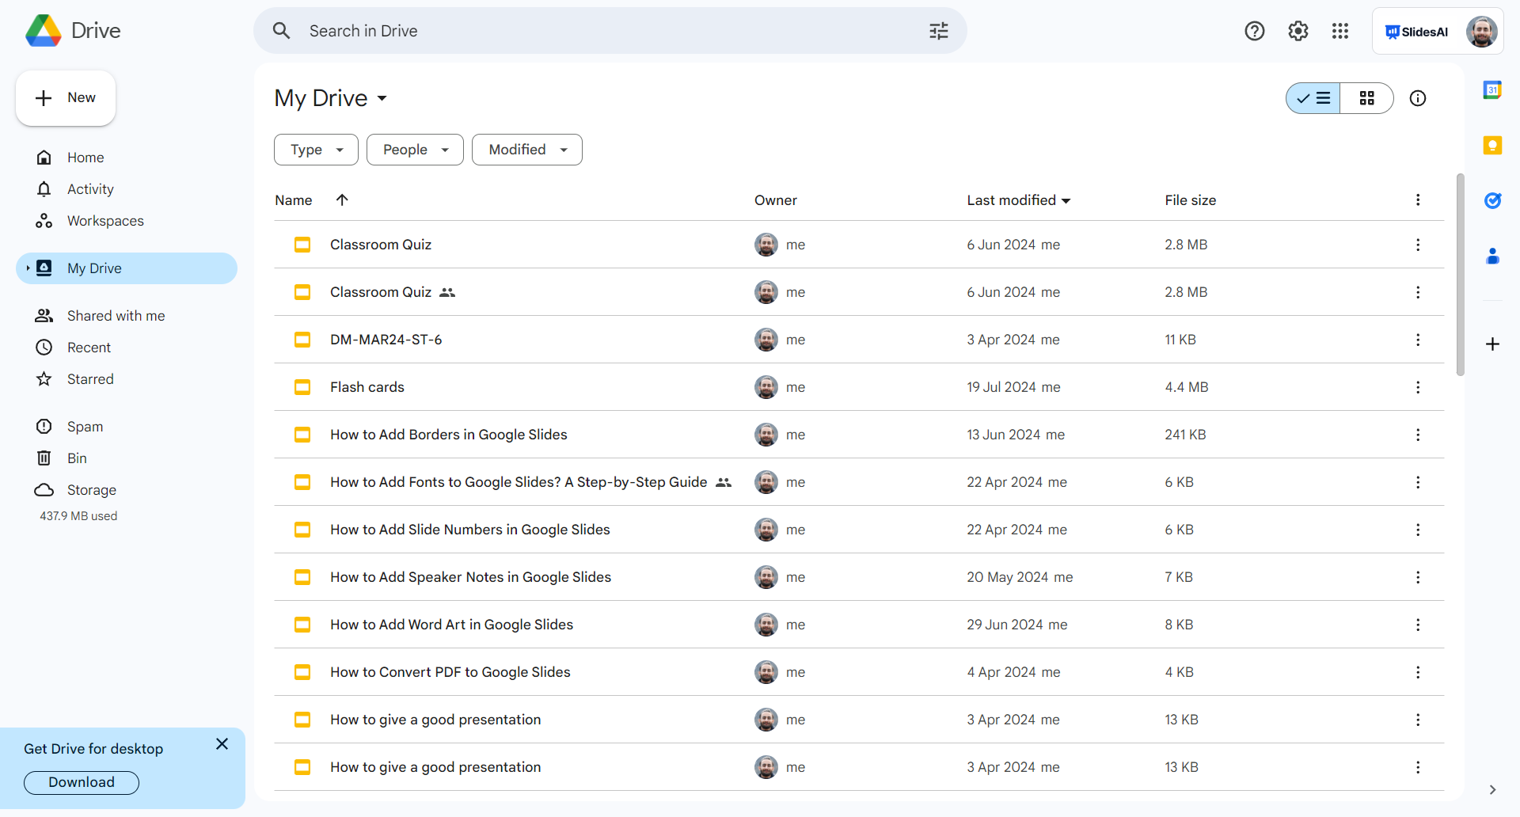Open advanced search options icon
The width and height of the screenshot is (1520, 817).
point(939,31)
